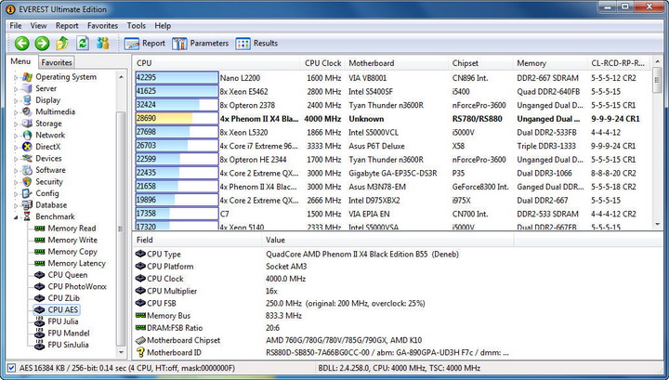This screenshot has height=380, width=669.
Task: Click tree panel scrollbar up arrow
Action: tap(121, 77)
